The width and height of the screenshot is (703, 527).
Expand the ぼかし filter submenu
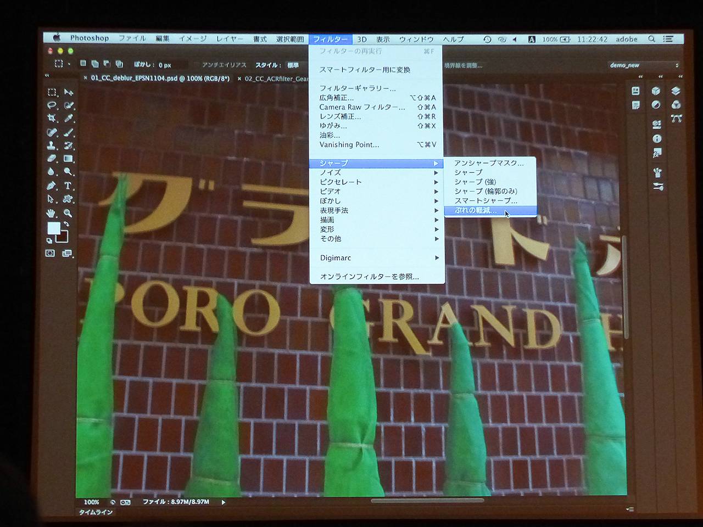pos(376,201)
